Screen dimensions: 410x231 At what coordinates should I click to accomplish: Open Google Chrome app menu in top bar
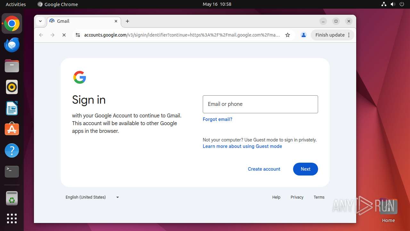(x=58, y=4)
